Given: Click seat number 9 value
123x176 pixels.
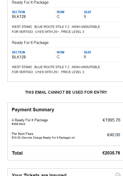Looking at the screenshot, I should 85,17.
